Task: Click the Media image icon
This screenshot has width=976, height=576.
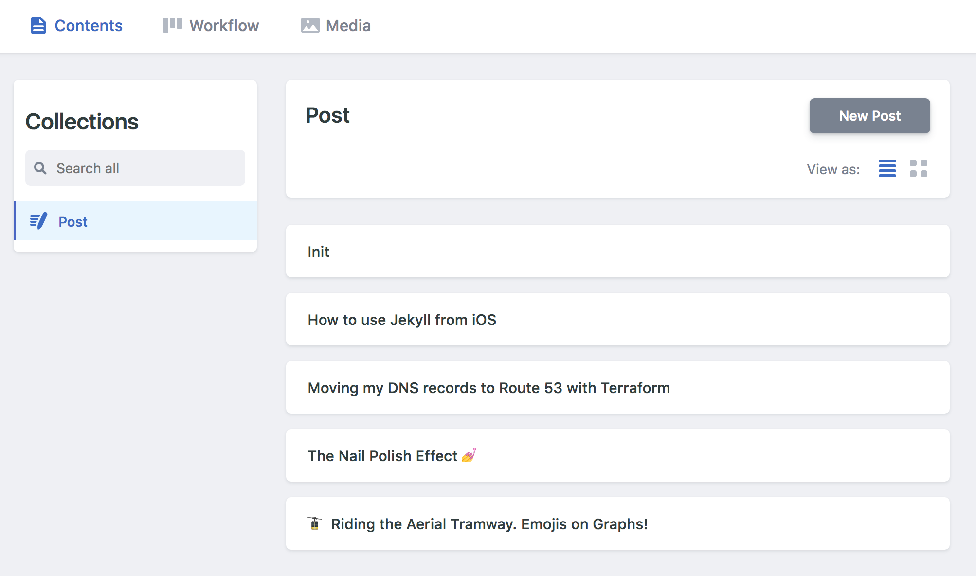Action: (310, 25)
